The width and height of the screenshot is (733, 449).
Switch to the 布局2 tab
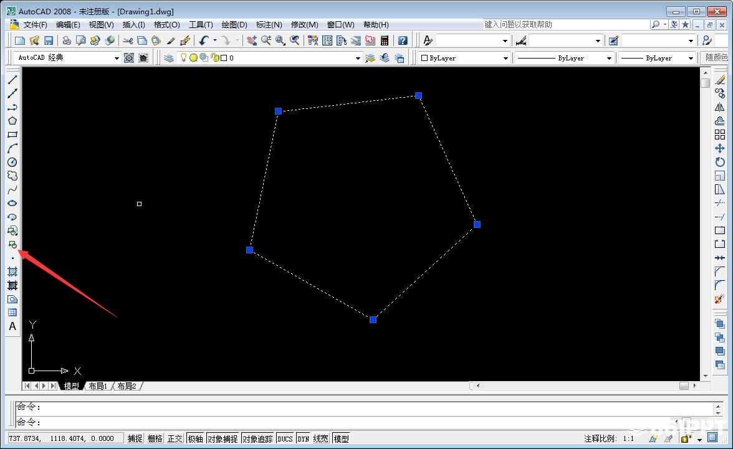pyautogui.click(x=127, y=386)
